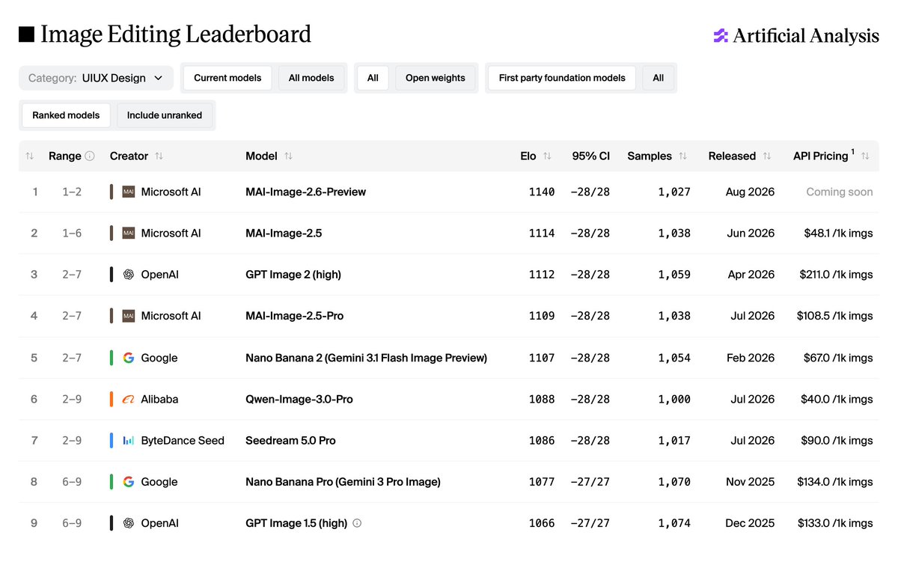Sort by Elo using its arrow icon
Screen dimensions: 898x562
click(547, 156)
